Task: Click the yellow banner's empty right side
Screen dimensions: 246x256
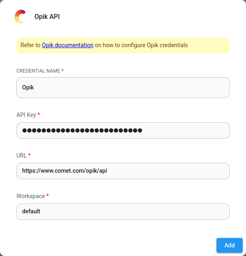Action: click(x=209, y=45)
